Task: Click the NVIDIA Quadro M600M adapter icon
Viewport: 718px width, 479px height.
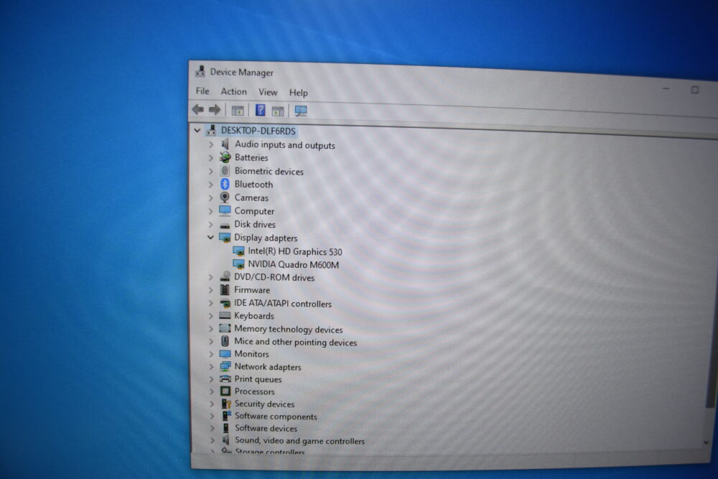Action: point(238,264)
